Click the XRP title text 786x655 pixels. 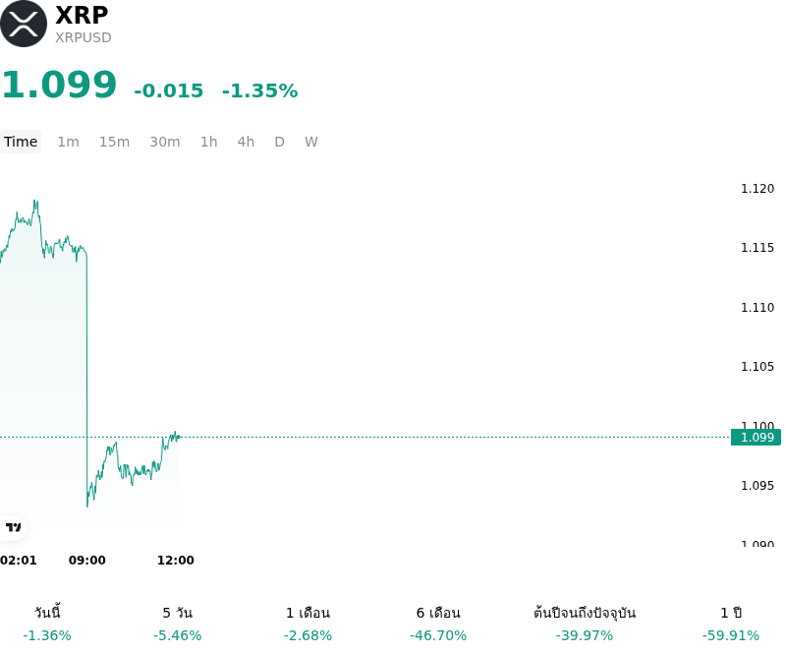pos(82,15)
